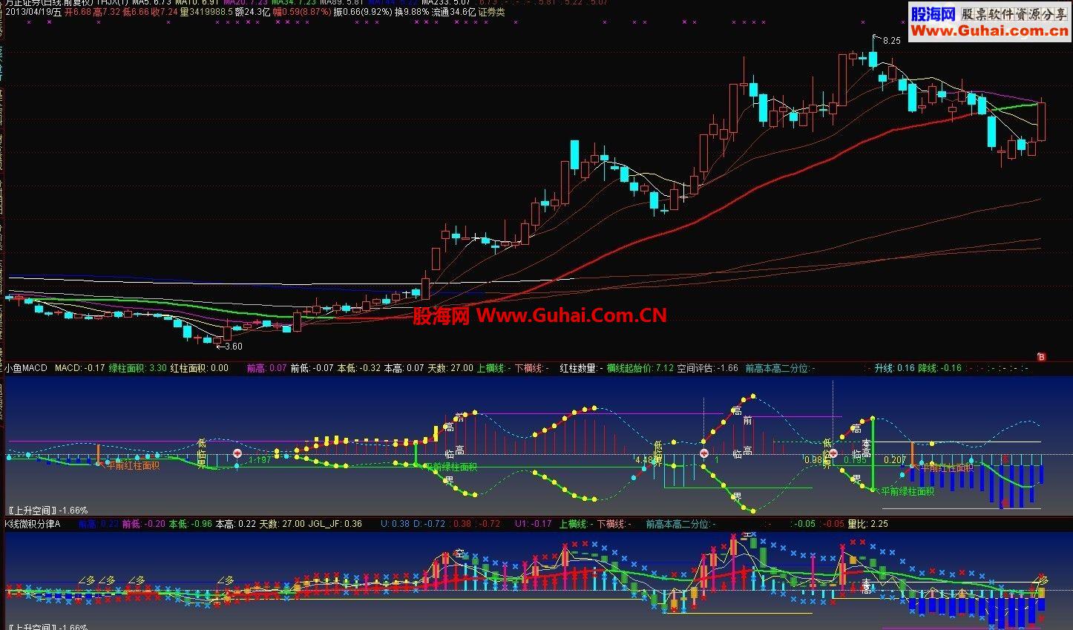
Task: Click the 3.60 low price label
Action: click(x=233, y=347)
